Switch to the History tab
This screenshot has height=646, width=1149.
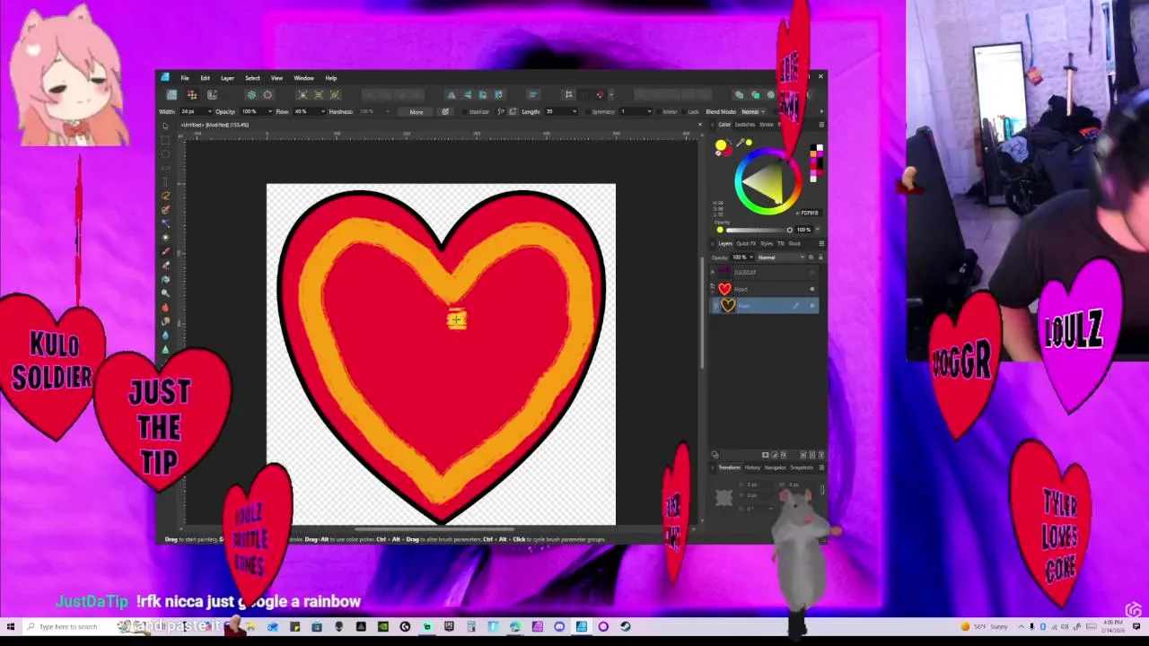coord(752,467)
